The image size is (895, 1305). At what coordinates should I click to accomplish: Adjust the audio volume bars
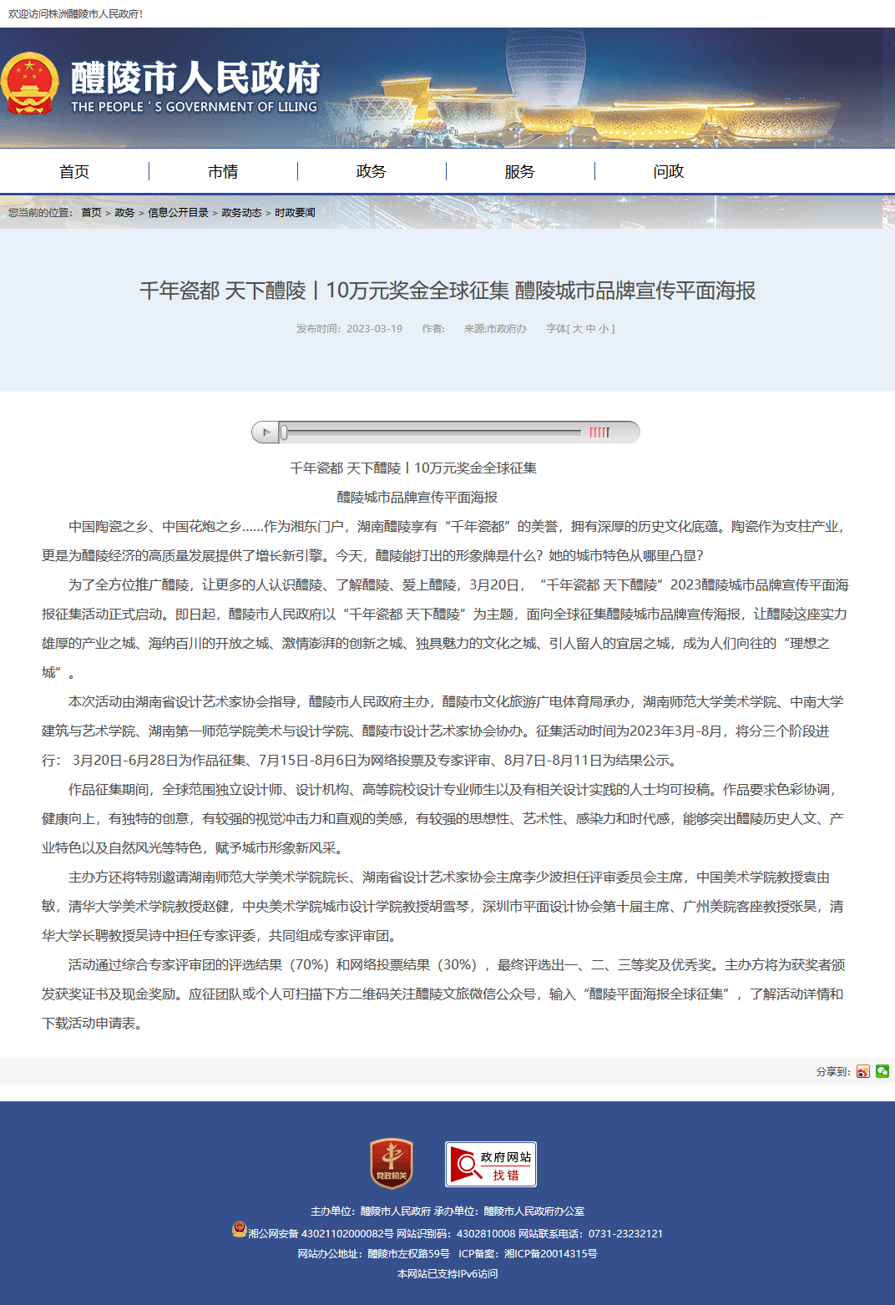click(x=599, y=432)
